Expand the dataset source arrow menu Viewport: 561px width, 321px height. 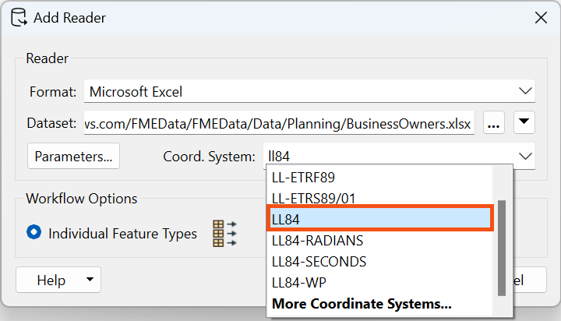[524, 123]
